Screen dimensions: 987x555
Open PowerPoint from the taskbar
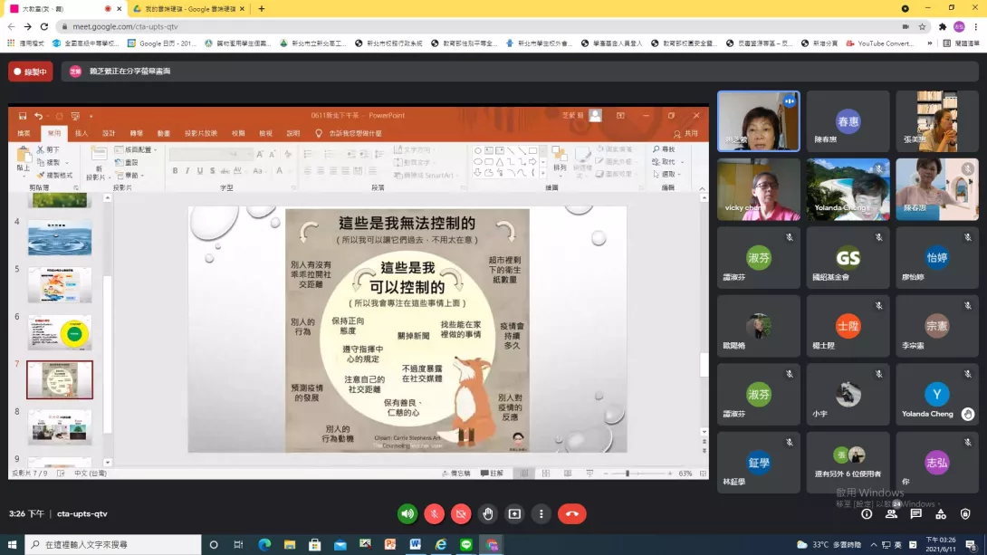coord(390,544)
